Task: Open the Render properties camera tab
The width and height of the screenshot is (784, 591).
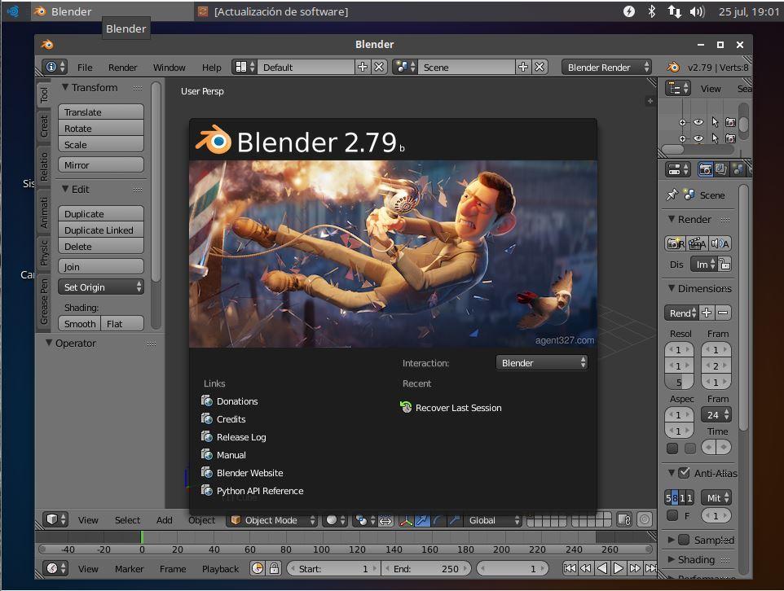Action: [706, 169]
